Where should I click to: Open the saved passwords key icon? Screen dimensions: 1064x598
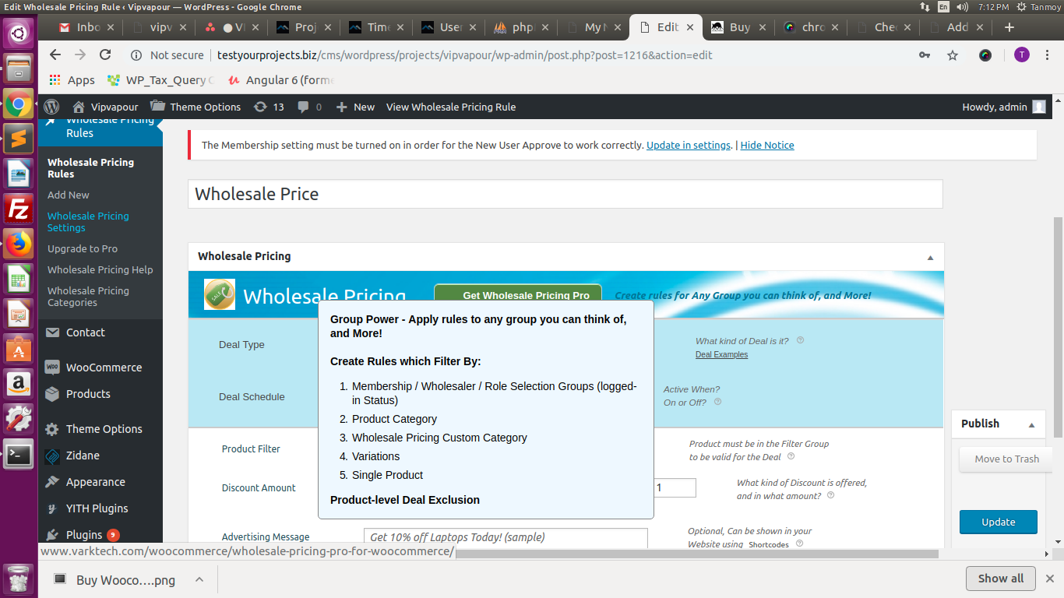pyautogui.click(x=924, y=55)
